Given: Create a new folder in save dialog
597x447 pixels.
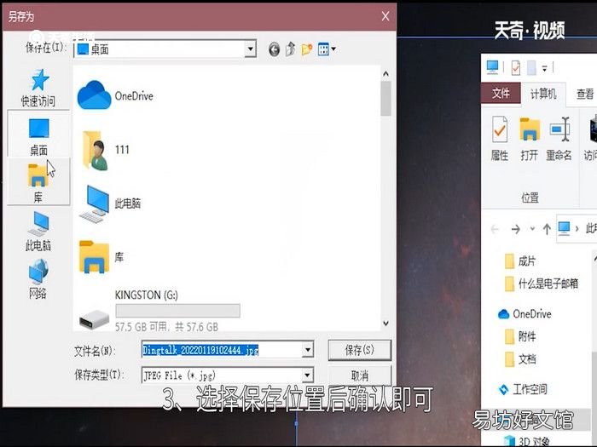Looking at the screenshot, I should click(307, 49).
